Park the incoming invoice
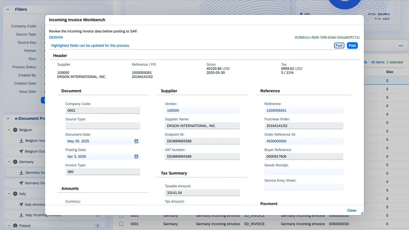Screen dimensions: 409x230 [339, 46]
